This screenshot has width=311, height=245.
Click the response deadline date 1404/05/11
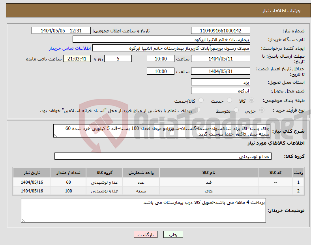coord(220,58)
